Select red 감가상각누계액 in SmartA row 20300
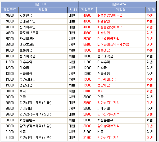159x142 pixels. point(121,103)
